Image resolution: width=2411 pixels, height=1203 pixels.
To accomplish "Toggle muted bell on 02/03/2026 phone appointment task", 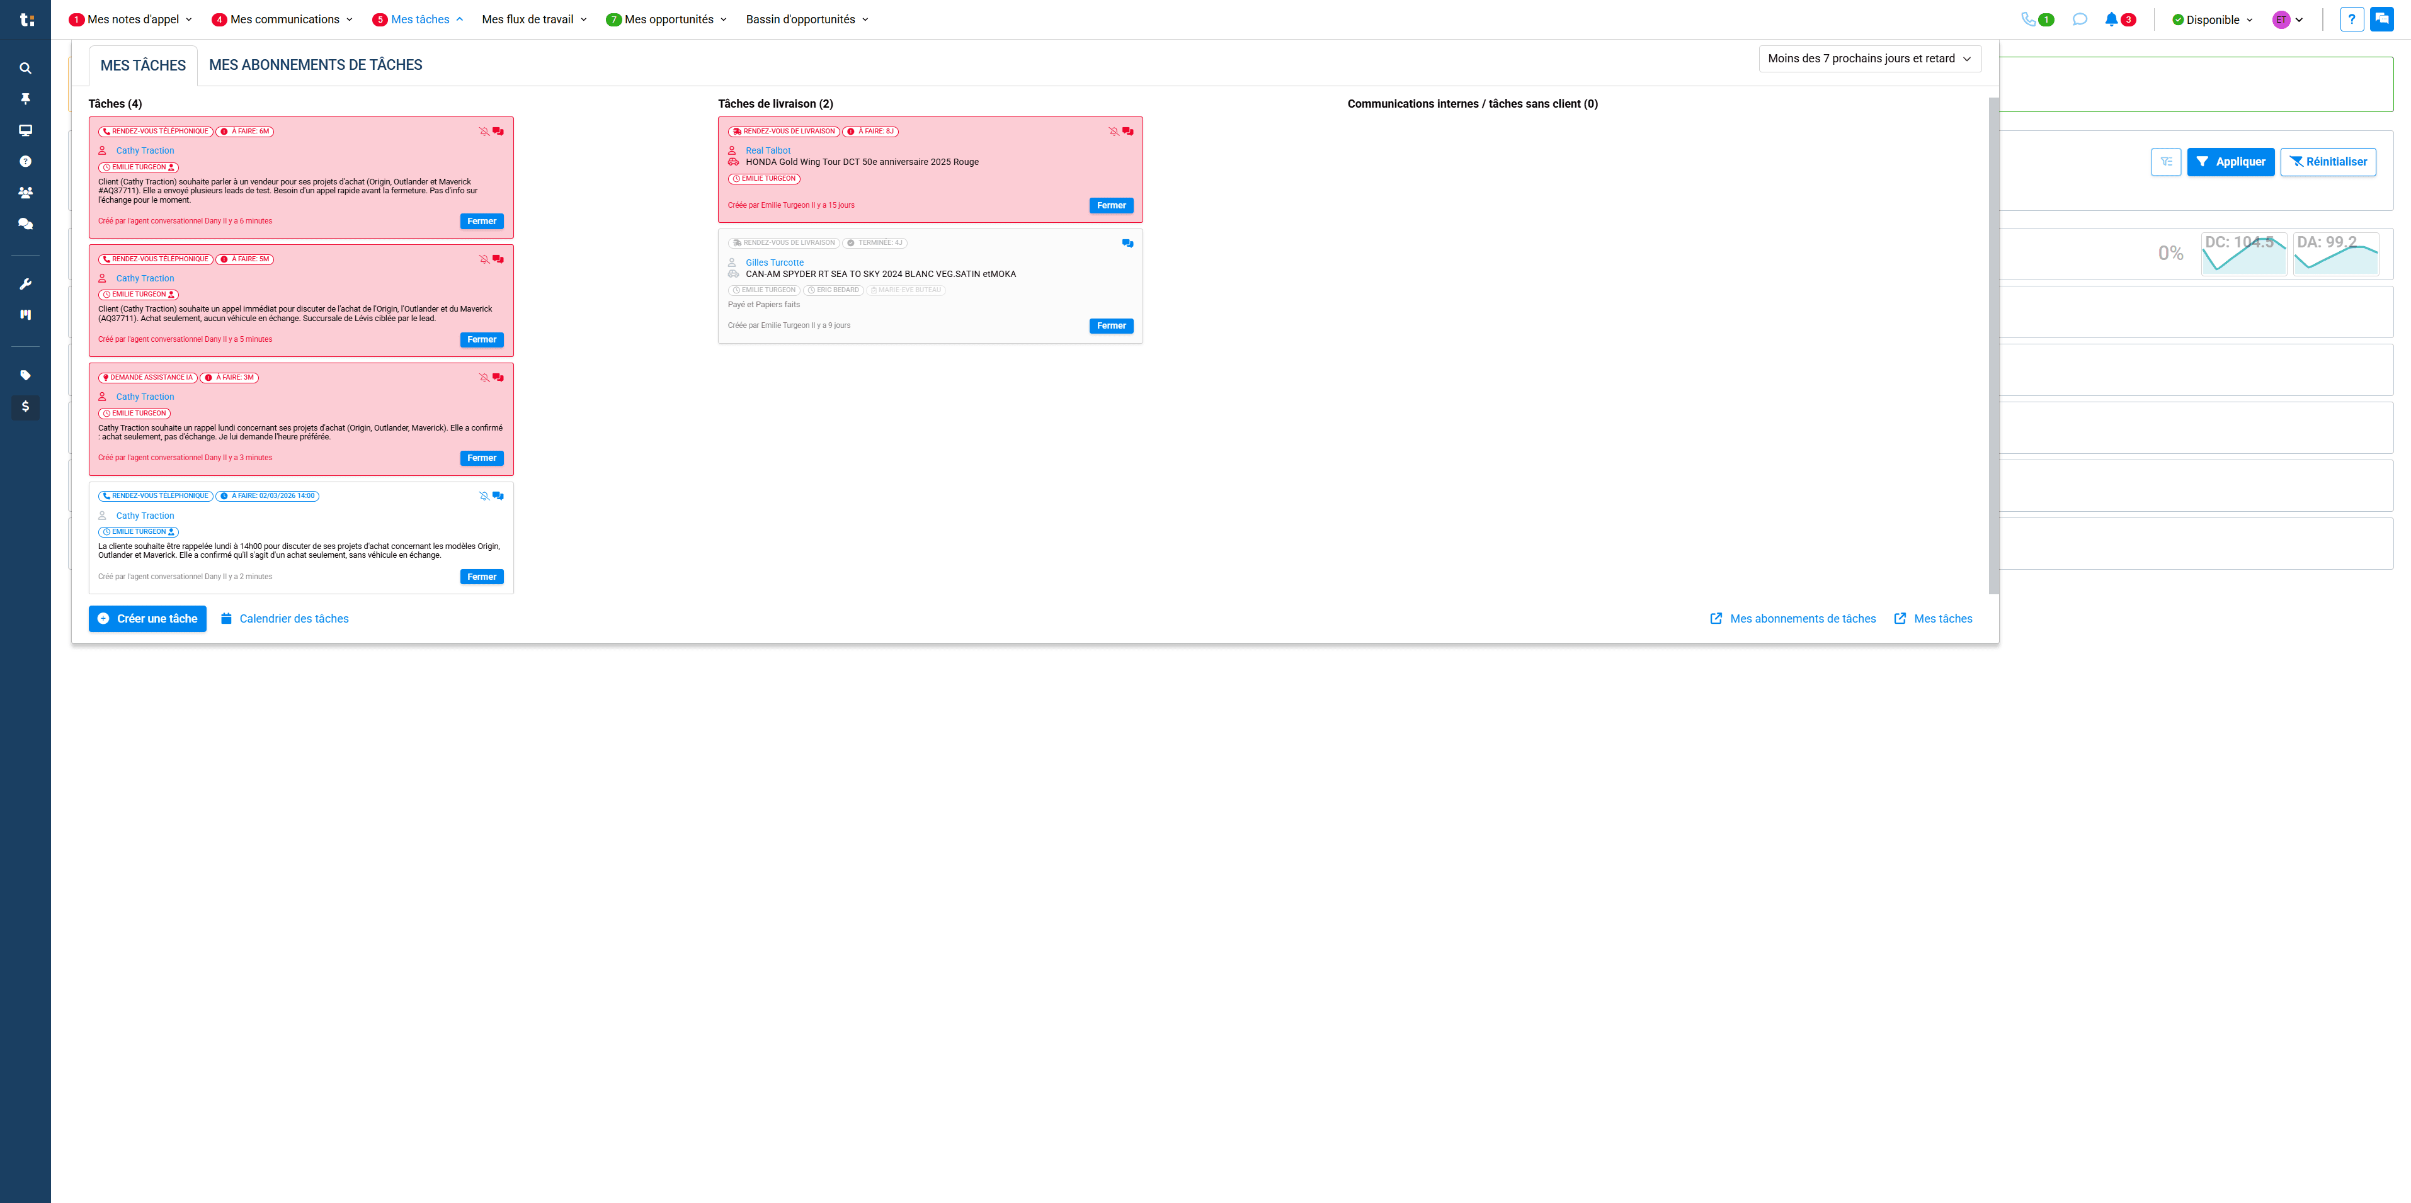I will [x=484, y=497].
